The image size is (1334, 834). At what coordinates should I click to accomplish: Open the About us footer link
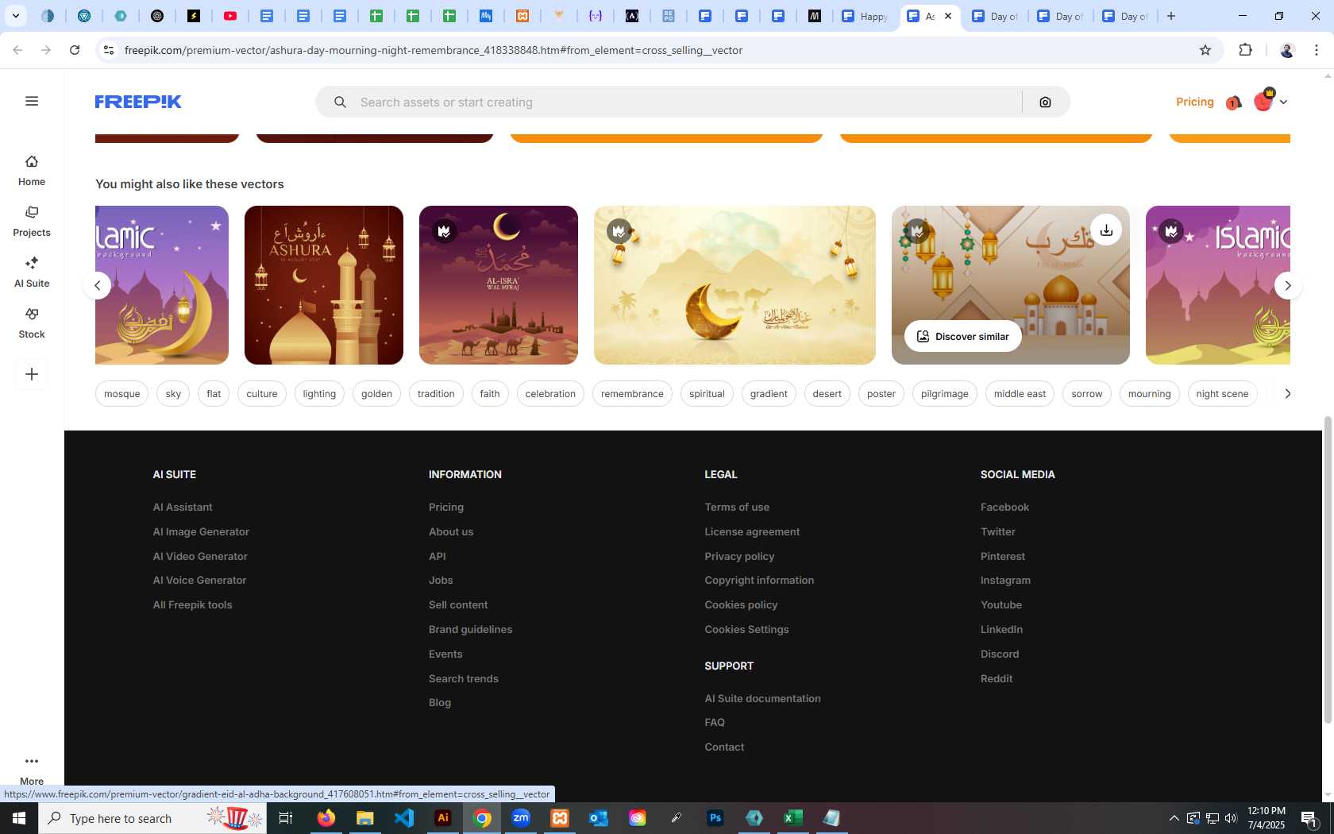pos(451,531)
